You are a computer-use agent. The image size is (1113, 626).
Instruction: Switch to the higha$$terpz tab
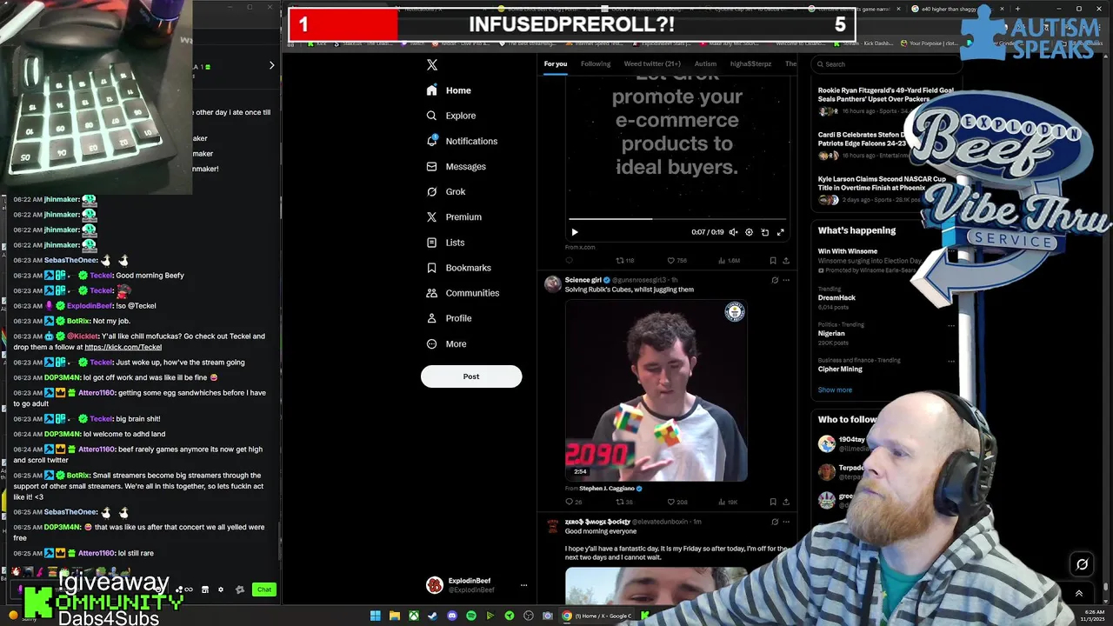click(750, 63)
